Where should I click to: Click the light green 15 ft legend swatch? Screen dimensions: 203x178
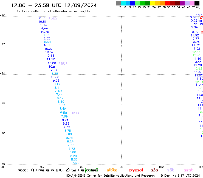[138, 3]
